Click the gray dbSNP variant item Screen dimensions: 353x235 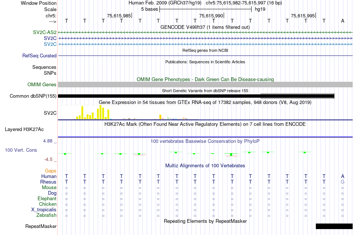pos(297,96)
